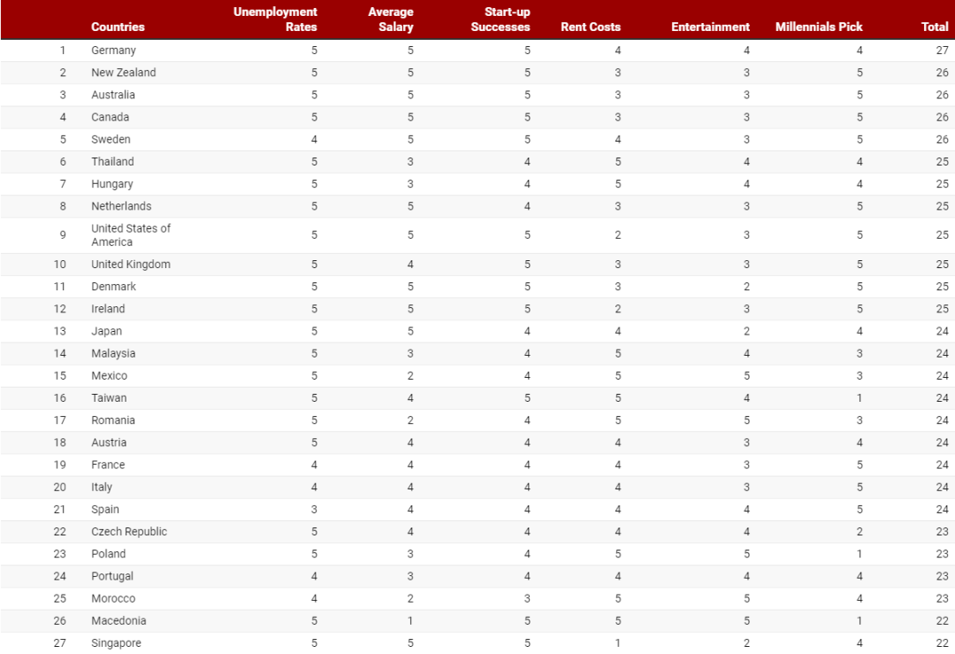Sort by the Total column header
The width and height of the screenshot is (955, 654).
(935, 27)
